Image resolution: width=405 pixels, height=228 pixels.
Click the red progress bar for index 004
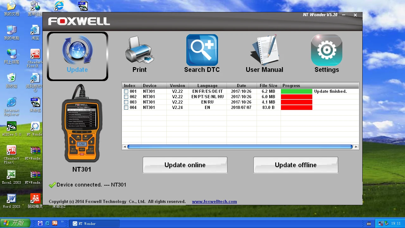click(296, 108)
